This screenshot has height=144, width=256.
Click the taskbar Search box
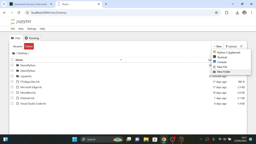(102, 139)
